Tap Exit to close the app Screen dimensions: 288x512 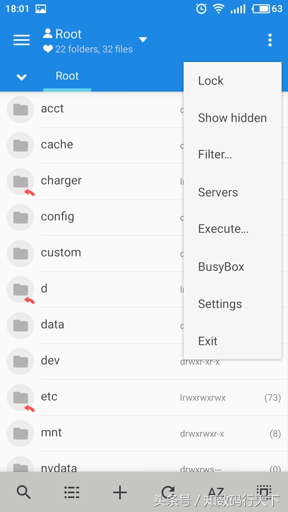tap(208, 341)
